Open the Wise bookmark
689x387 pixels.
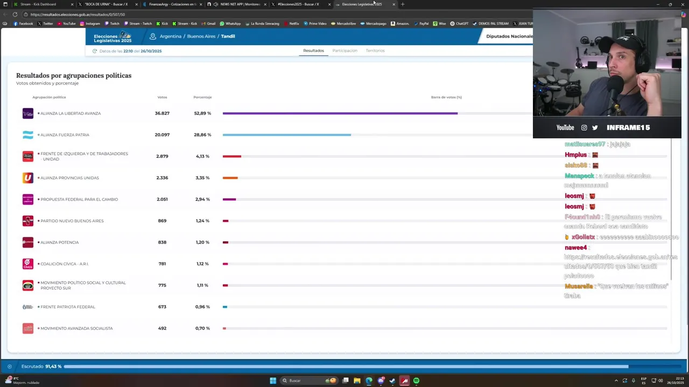[439, 24]
